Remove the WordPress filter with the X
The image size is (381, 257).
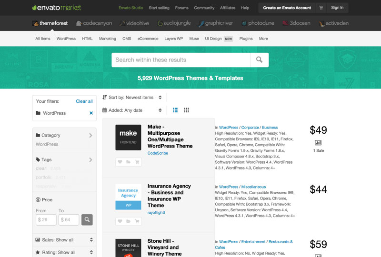coord(91,113)
